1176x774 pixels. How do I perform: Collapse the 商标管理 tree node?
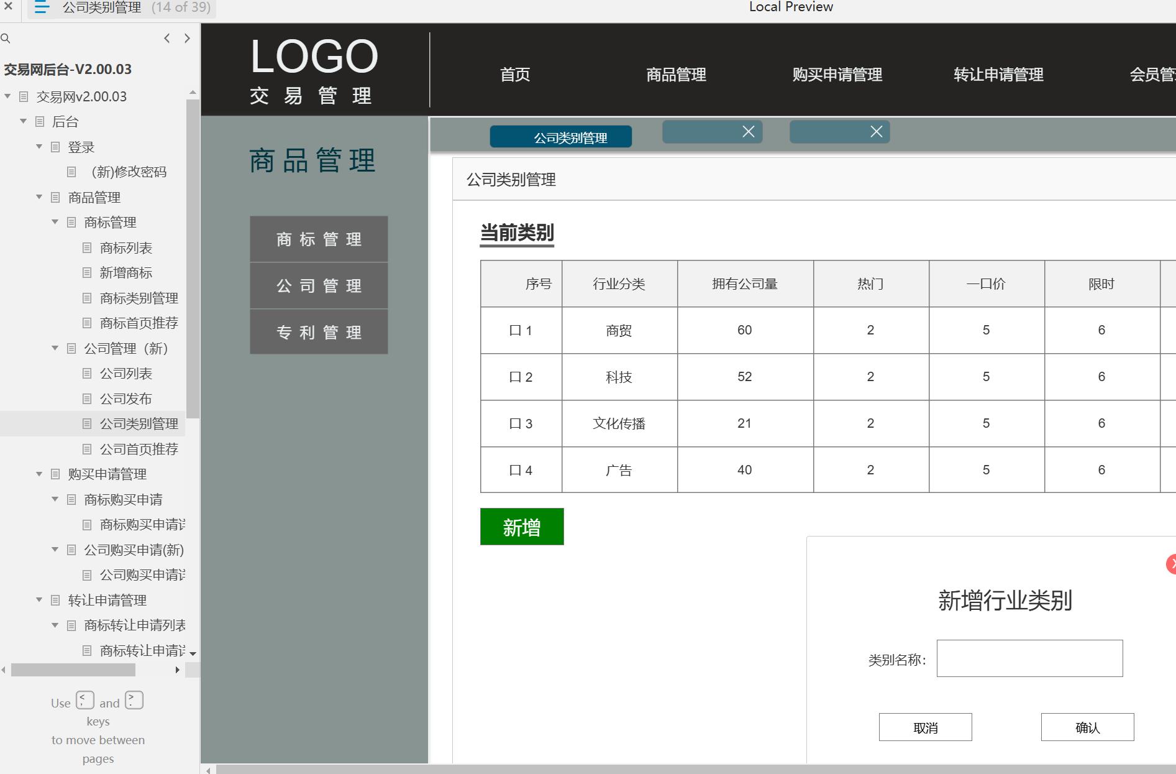point(55,222)
